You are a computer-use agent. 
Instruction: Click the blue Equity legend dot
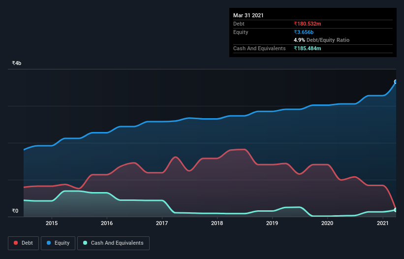coord(49,243)
